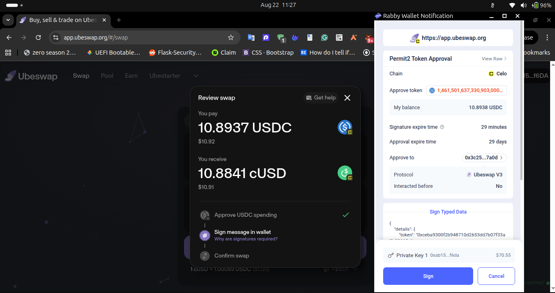
Task: Open the 'CSS · Bootstrap' bookmark
Action: point(268,52)
